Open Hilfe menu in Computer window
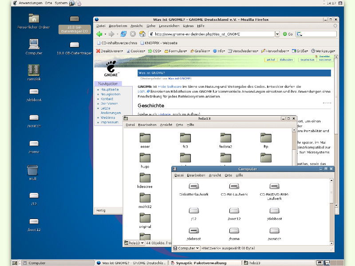This screenshot has width=355, height=266. tap(239, 175)
